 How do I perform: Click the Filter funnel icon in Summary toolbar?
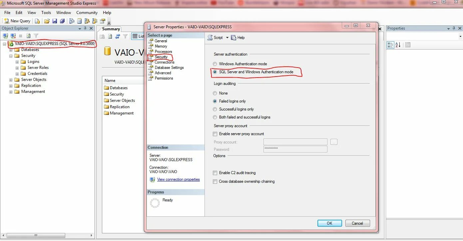point(125,36)
